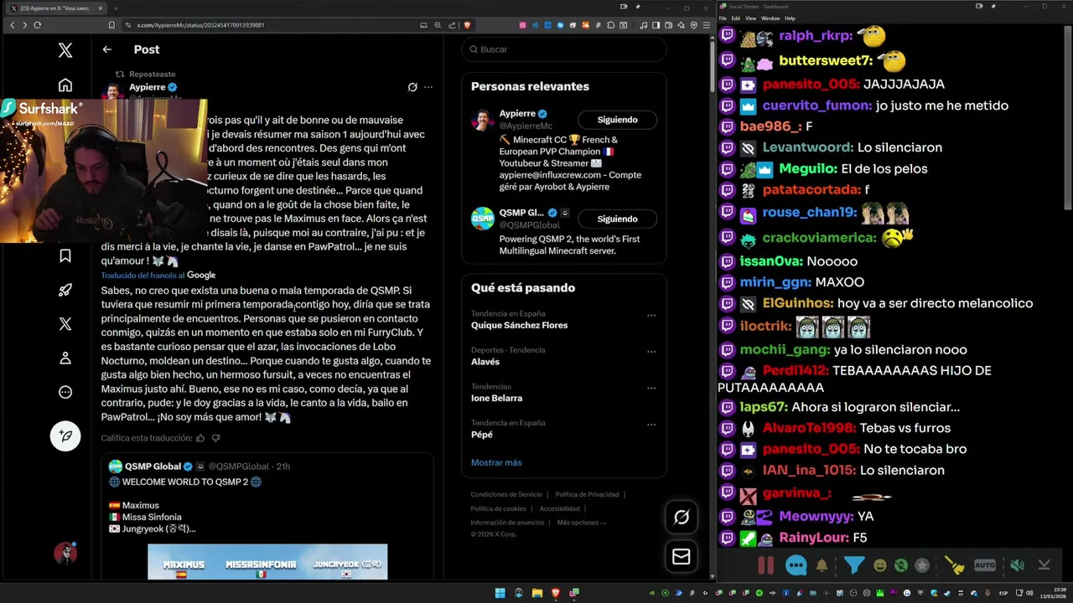This screenshot has width=1073, height=603.
Task: Select the Aypierre en X browser tab
Action: (54, 8)
